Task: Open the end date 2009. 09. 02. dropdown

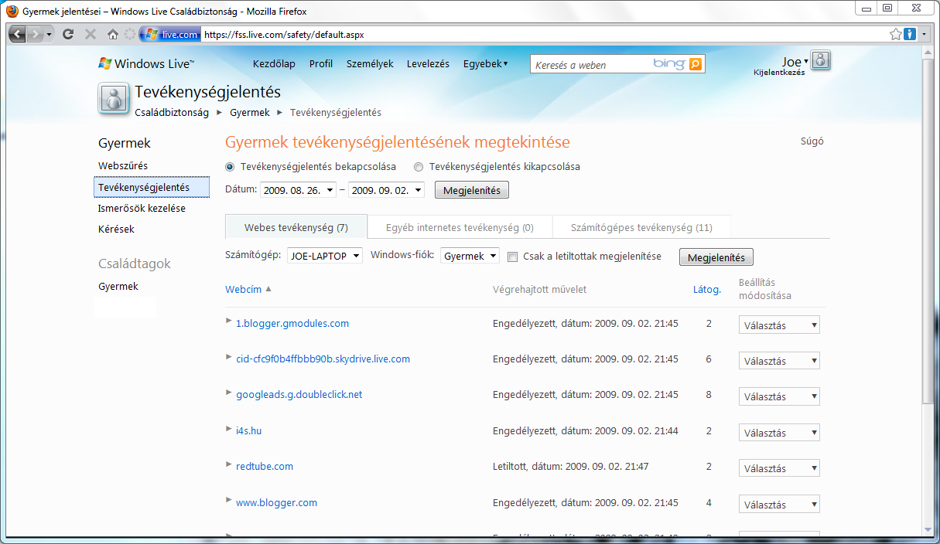Action: pos(386,190)
